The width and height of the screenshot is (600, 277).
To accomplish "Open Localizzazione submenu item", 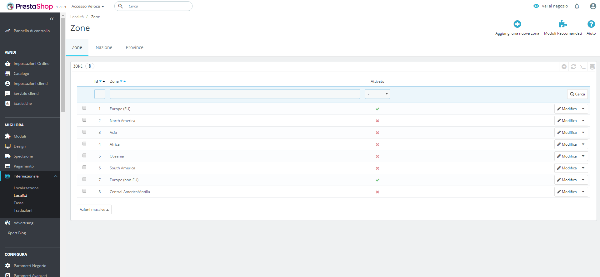I will click(26, 188).
